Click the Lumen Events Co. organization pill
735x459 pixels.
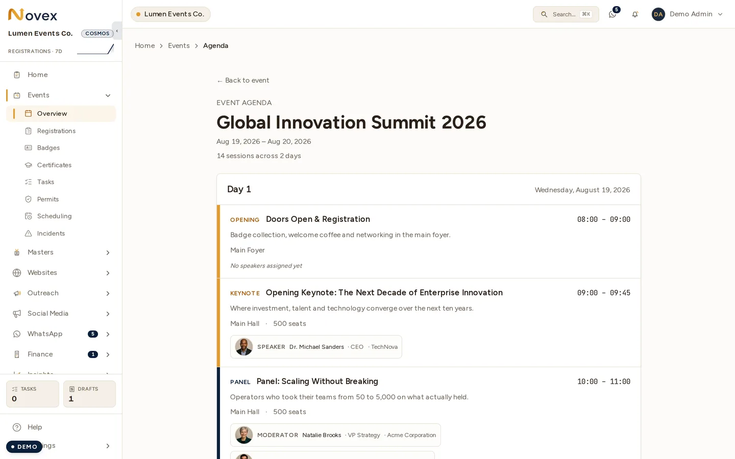point(170,14)
